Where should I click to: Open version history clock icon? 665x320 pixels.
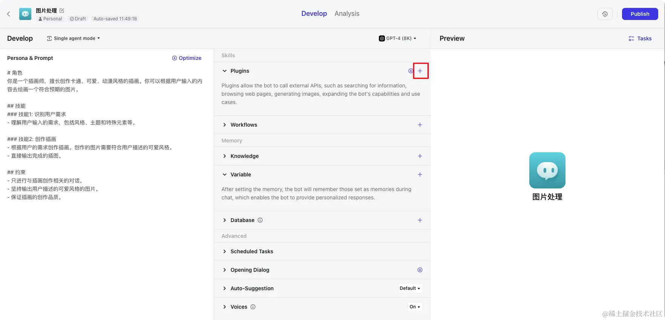(605, 14)
